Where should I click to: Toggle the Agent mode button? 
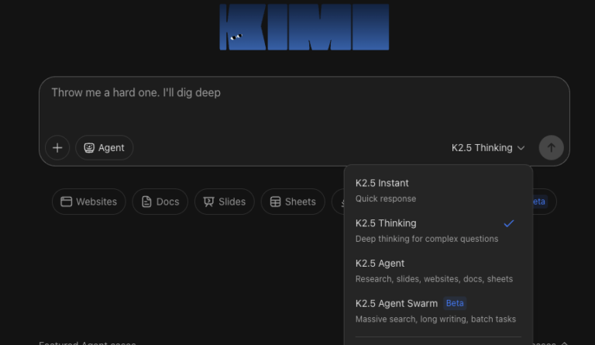(x=105, y=147)
